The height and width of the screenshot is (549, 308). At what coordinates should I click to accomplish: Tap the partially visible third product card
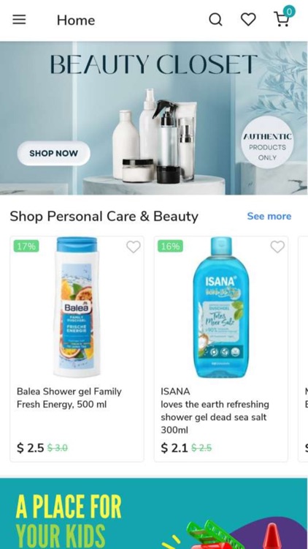point(303,349)
